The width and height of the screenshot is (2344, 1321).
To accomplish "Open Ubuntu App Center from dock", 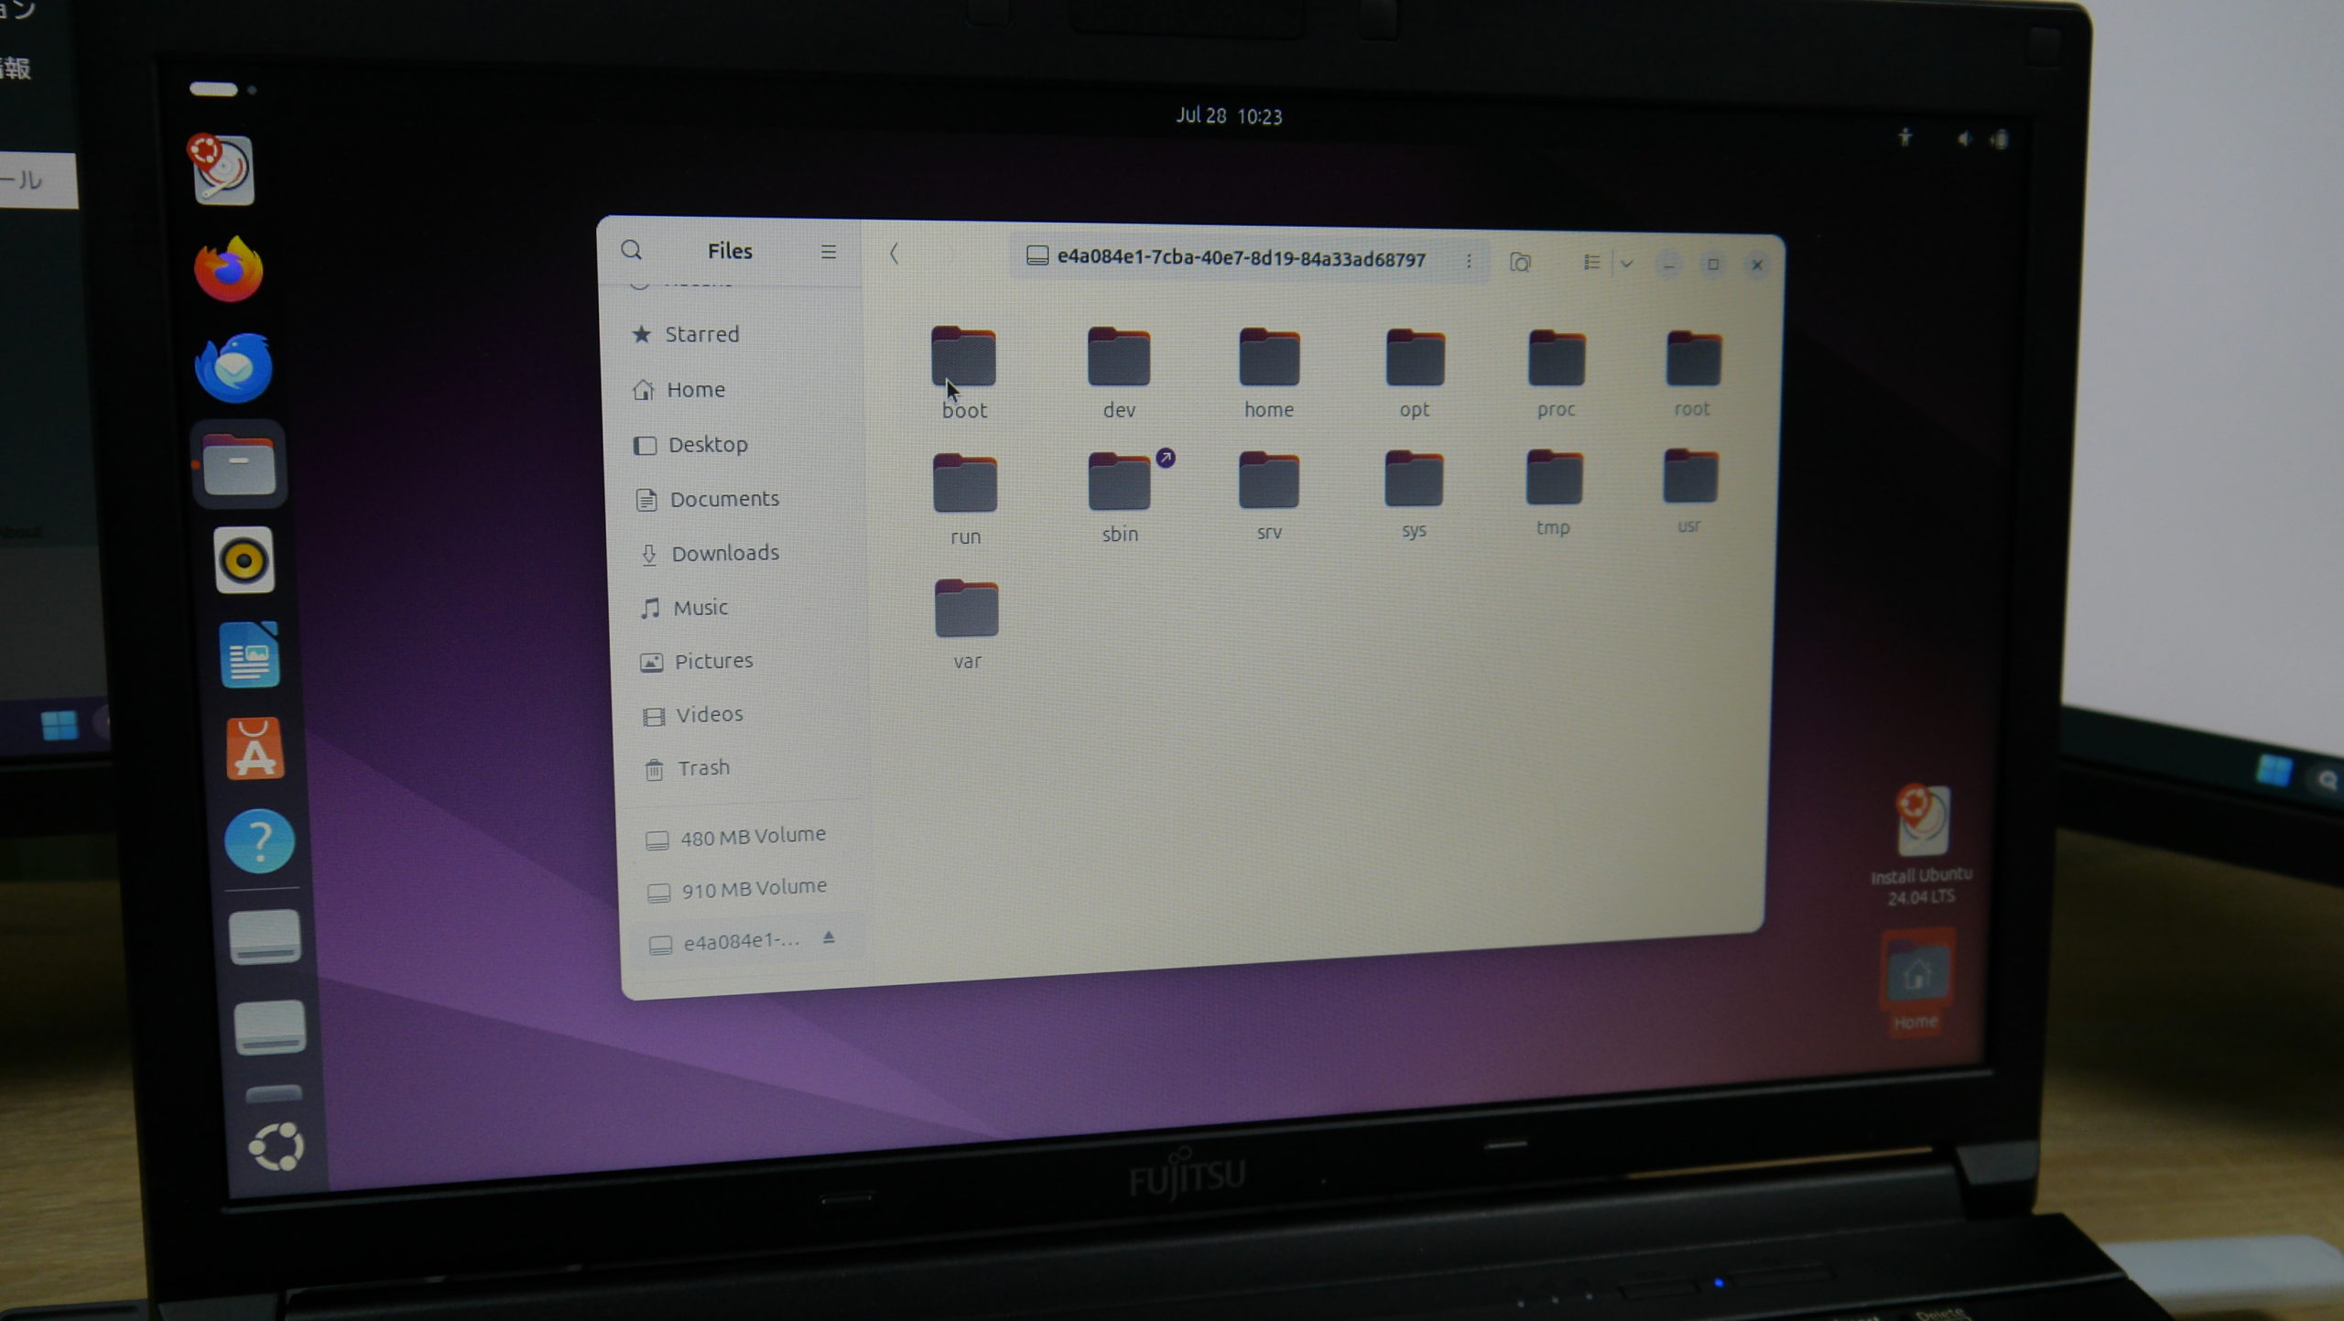I will [x=254, y=750].
